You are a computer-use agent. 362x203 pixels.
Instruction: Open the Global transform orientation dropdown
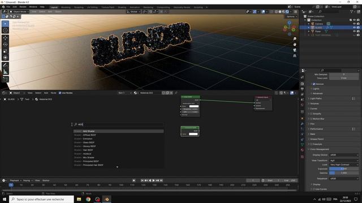(x=133, y=11)
